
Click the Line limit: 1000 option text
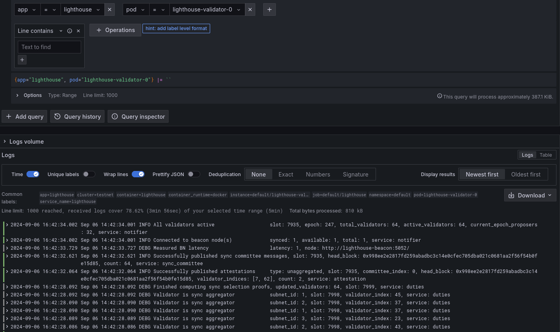coord(100,95)
